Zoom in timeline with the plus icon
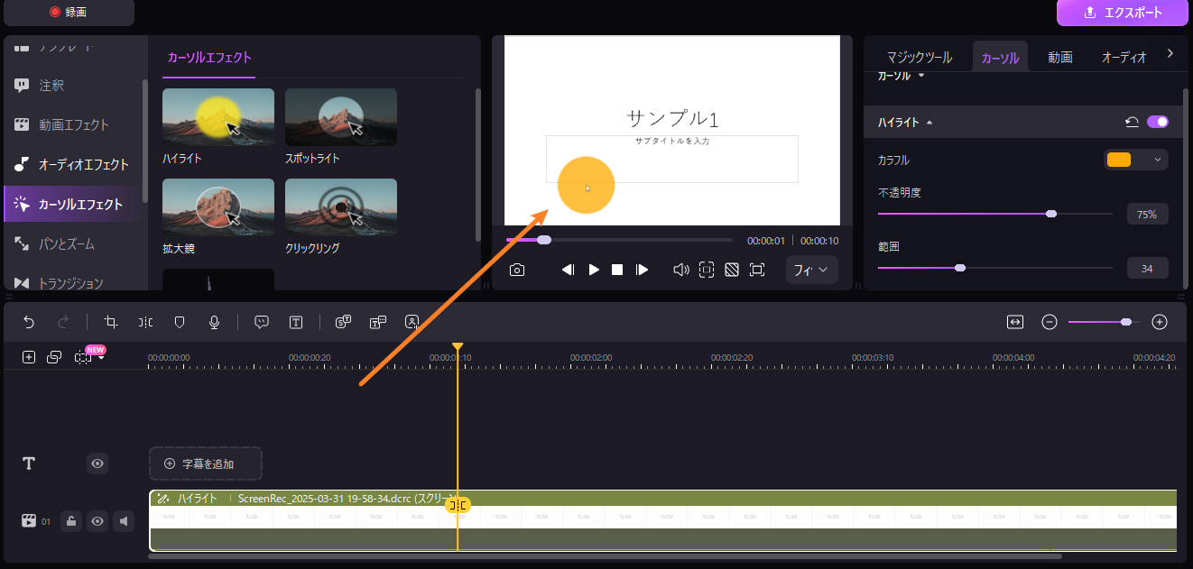Image resolution: width=1193 pixels, height=569 pixels. click(x=1161, y=322)
